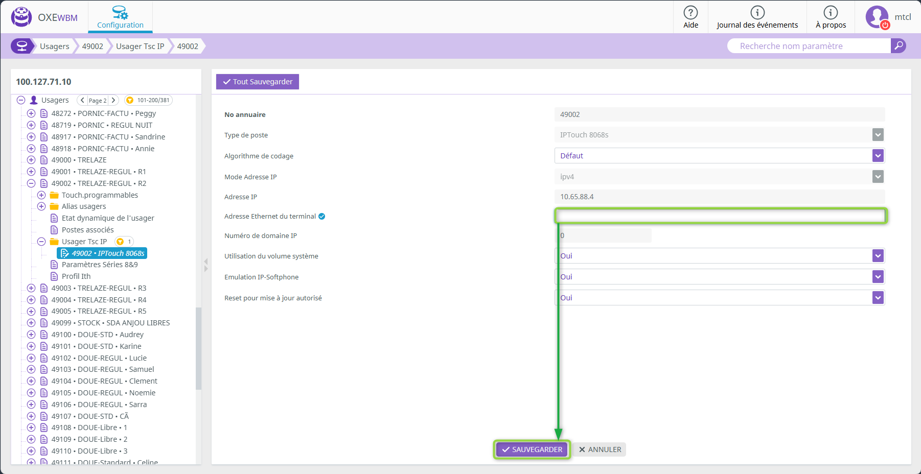The image size is (921, 474).
Task: Select 49002 IPTouch 8068s tree item
Action: 102,253
